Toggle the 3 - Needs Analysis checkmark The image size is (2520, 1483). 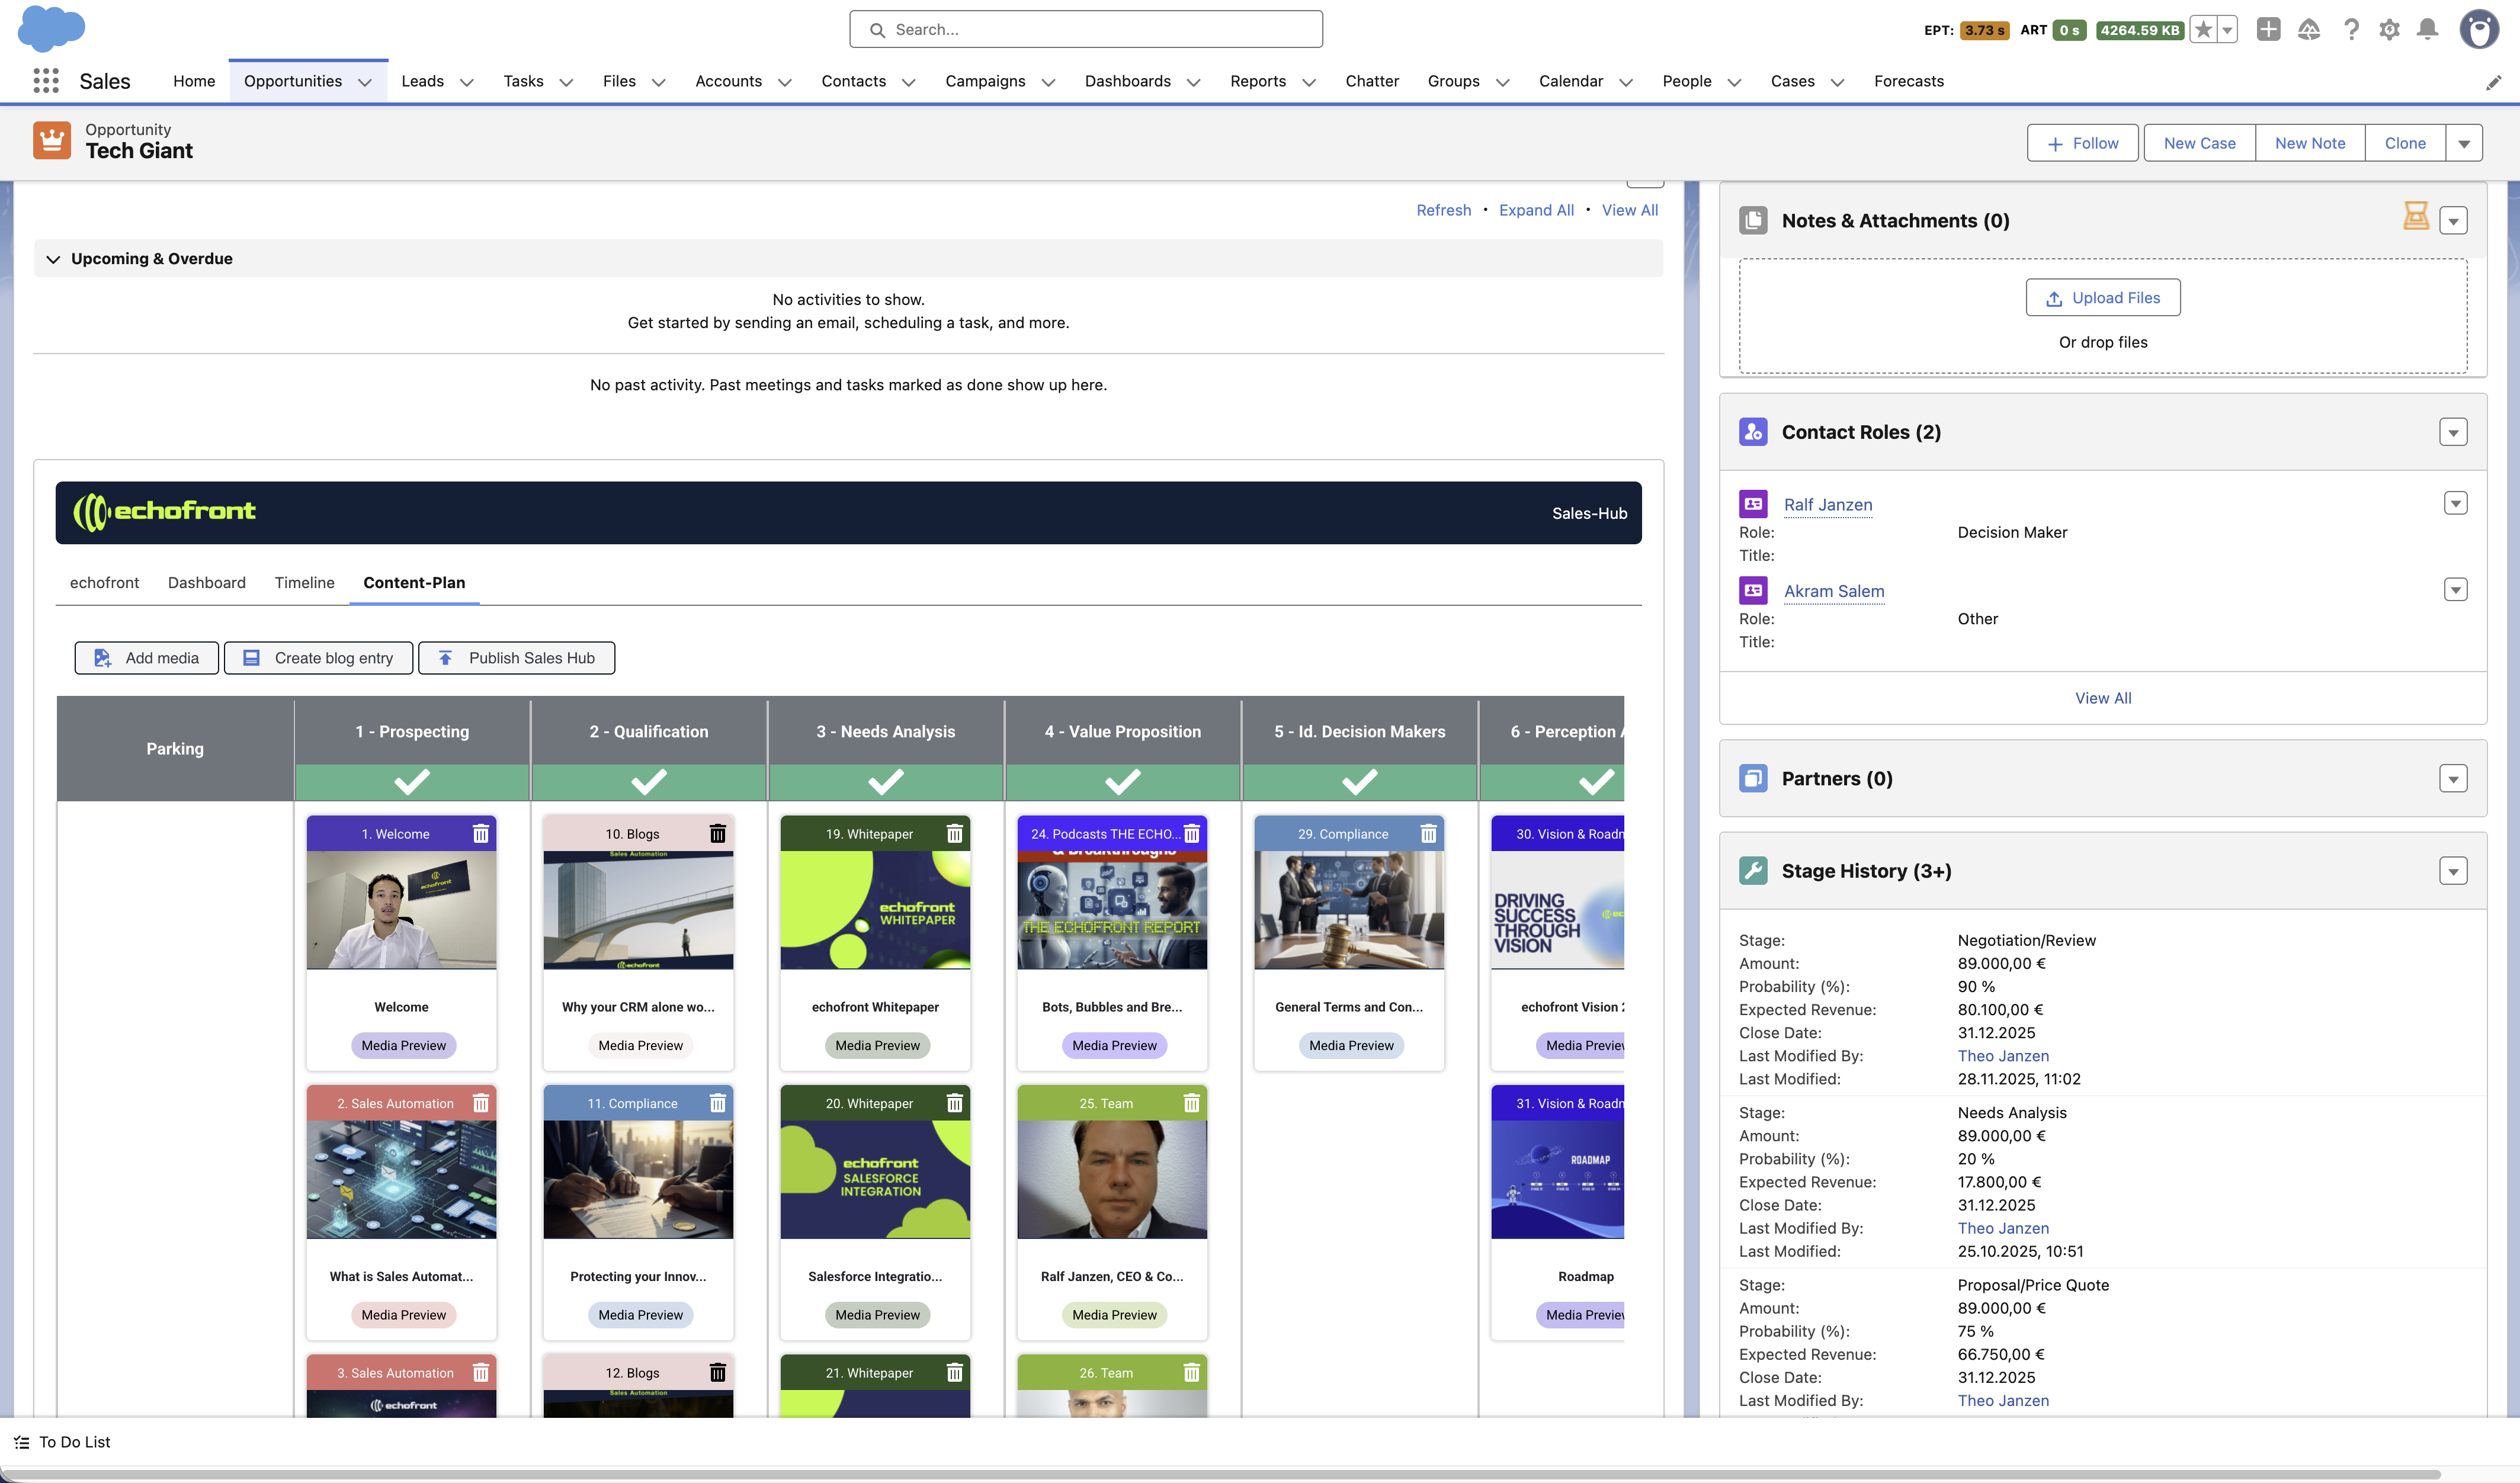pyautogui.click(x=885, y=781)
